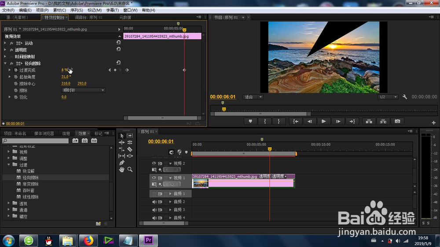Click the 过渡完成 value 8 %
440x247 pixels.
coord(65,70)
